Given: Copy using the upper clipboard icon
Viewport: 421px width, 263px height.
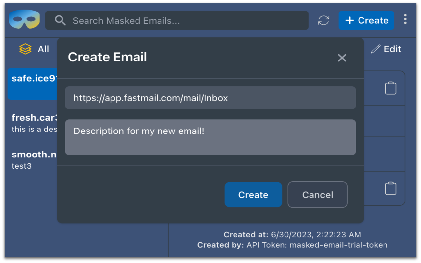Looking at the screenshot, I should 391,88.
